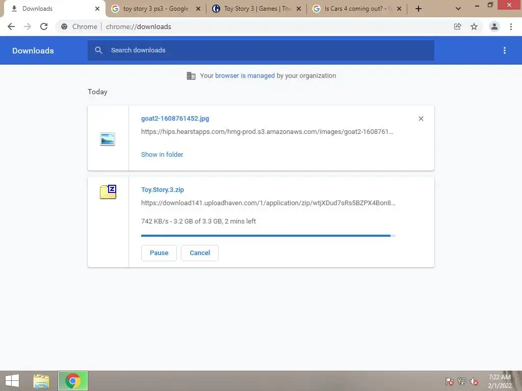
Task: Follow the browser is managed link
Action: pos(245,75)
